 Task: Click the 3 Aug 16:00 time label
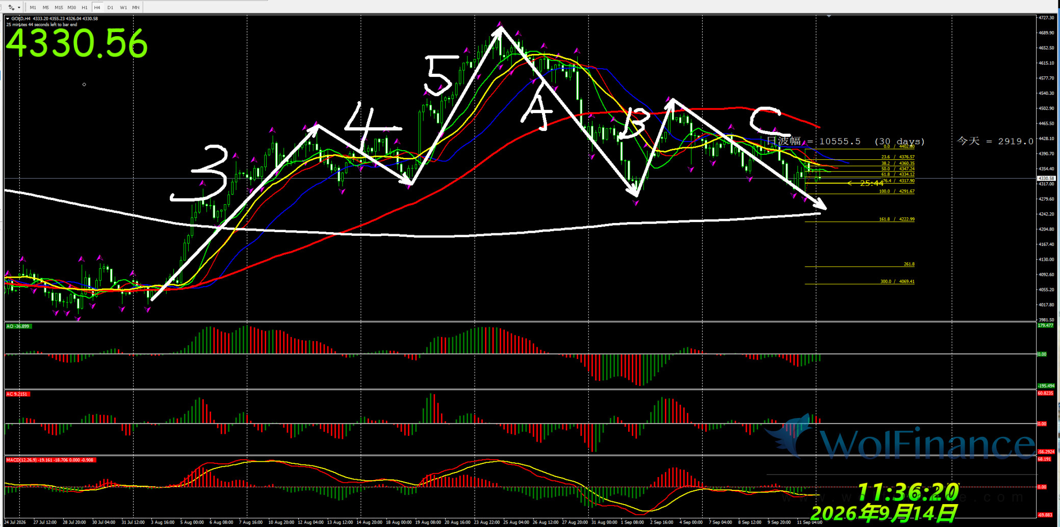[x=163, y=522]
